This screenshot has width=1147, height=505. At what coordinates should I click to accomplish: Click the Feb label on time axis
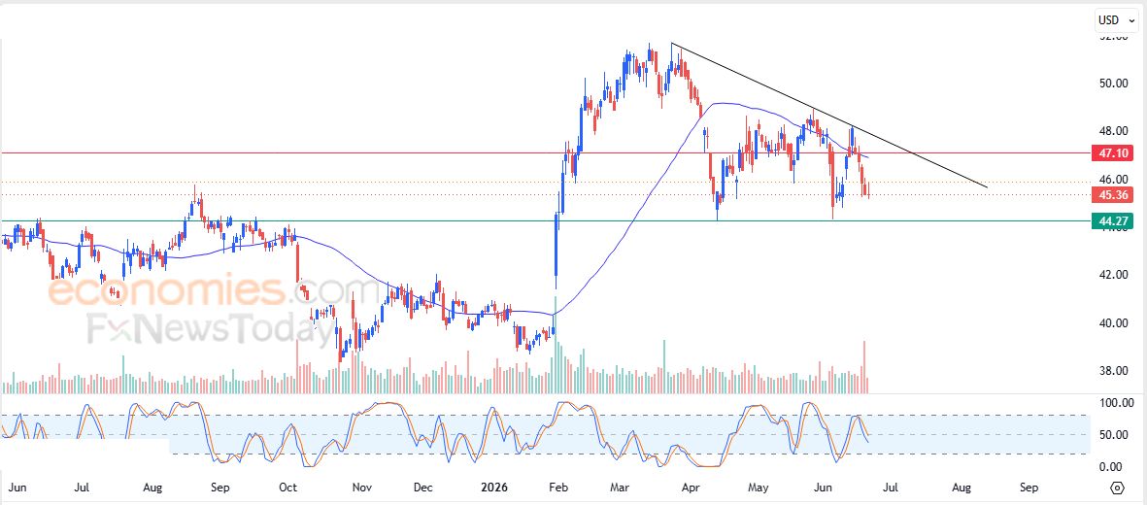[x=558, y=487]
